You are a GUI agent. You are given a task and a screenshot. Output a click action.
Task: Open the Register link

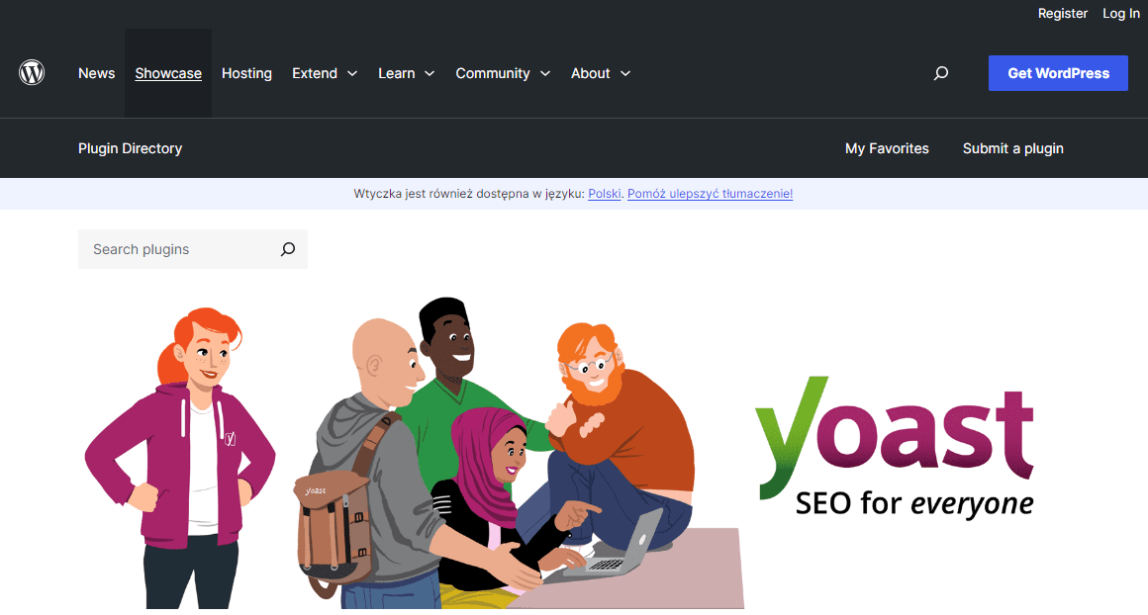1062,13
